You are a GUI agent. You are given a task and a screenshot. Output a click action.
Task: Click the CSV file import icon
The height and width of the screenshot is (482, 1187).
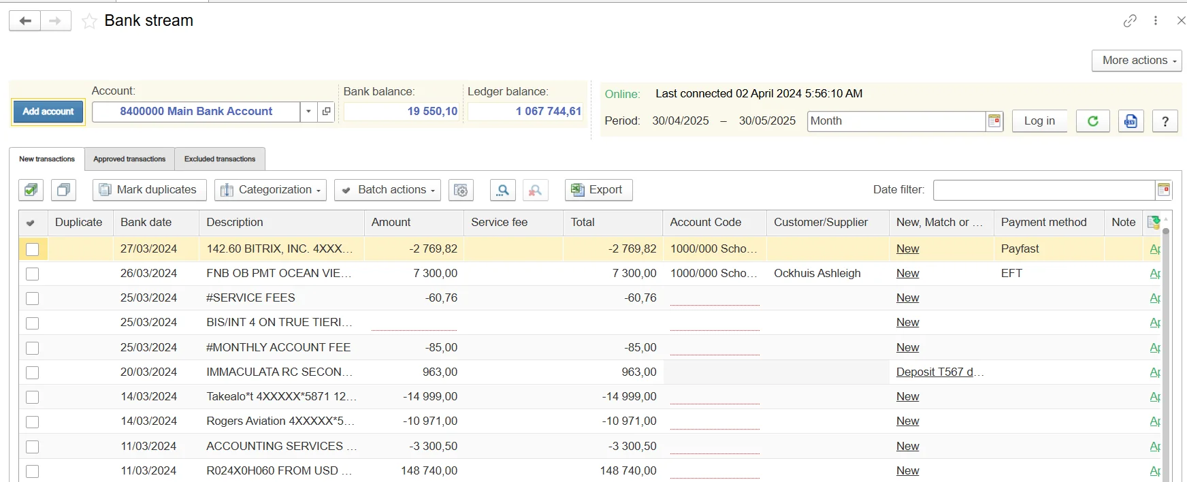coord(1131,121)
